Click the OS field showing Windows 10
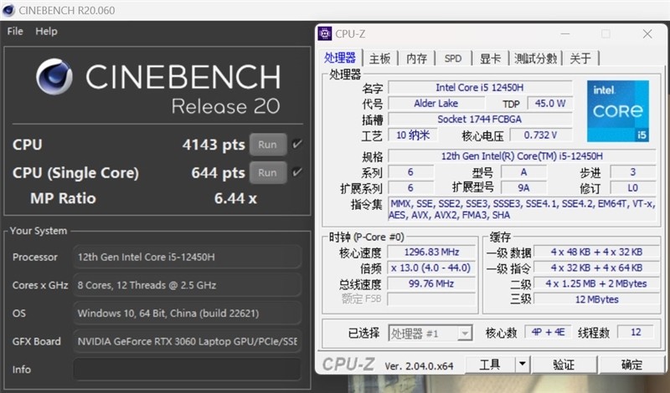This screenshot has width=670, height=393. pos(187,314)
